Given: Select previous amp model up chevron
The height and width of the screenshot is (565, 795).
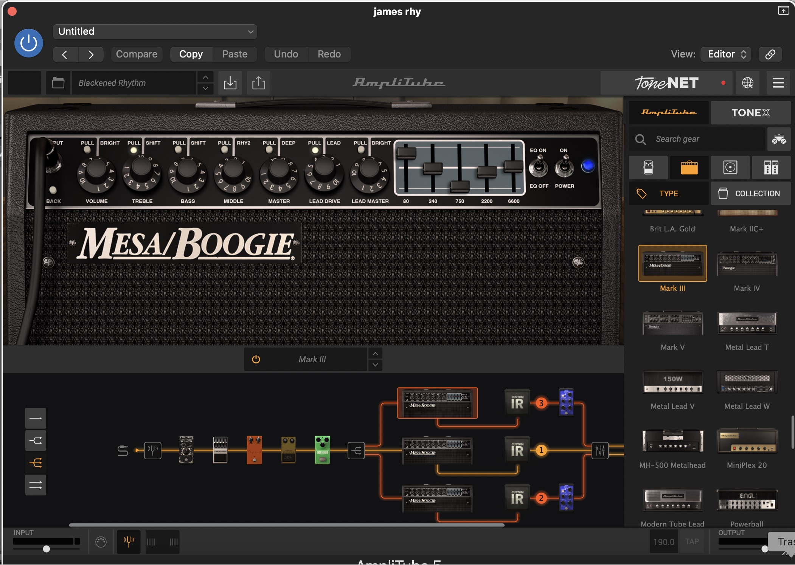Looking at the screenshot, I should (x=375, y=354).
